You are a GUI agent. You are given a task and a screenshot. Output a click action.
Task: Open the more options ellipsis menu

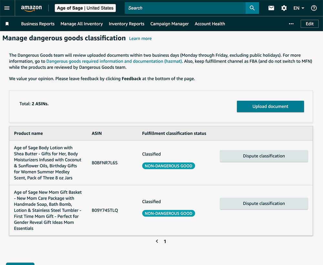pos(291,24)
